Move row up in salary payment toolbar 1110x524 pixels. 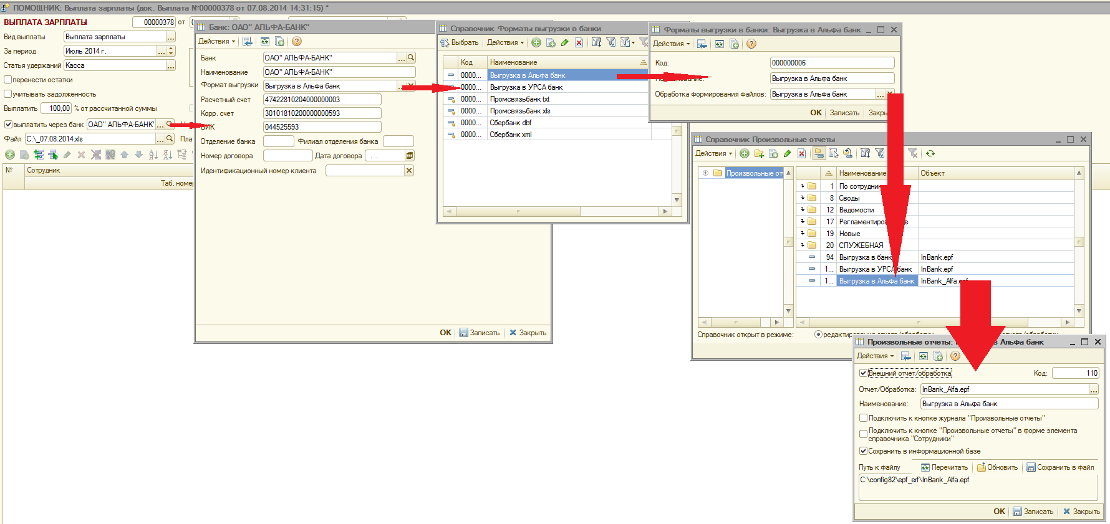click(124, 155)
